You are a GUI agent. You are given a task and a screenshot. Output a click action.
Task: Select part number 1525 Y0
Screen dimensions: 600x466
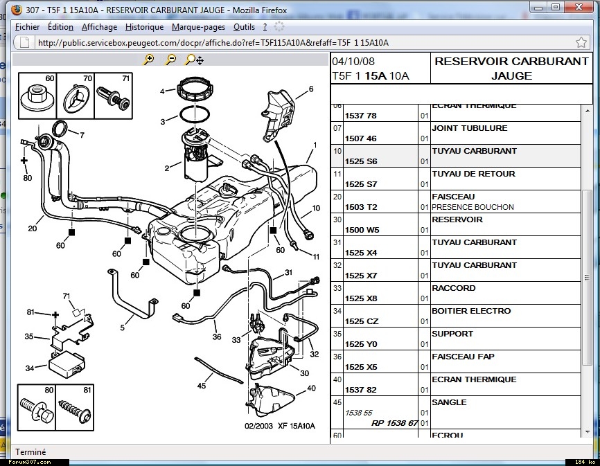tap(361, 344)
